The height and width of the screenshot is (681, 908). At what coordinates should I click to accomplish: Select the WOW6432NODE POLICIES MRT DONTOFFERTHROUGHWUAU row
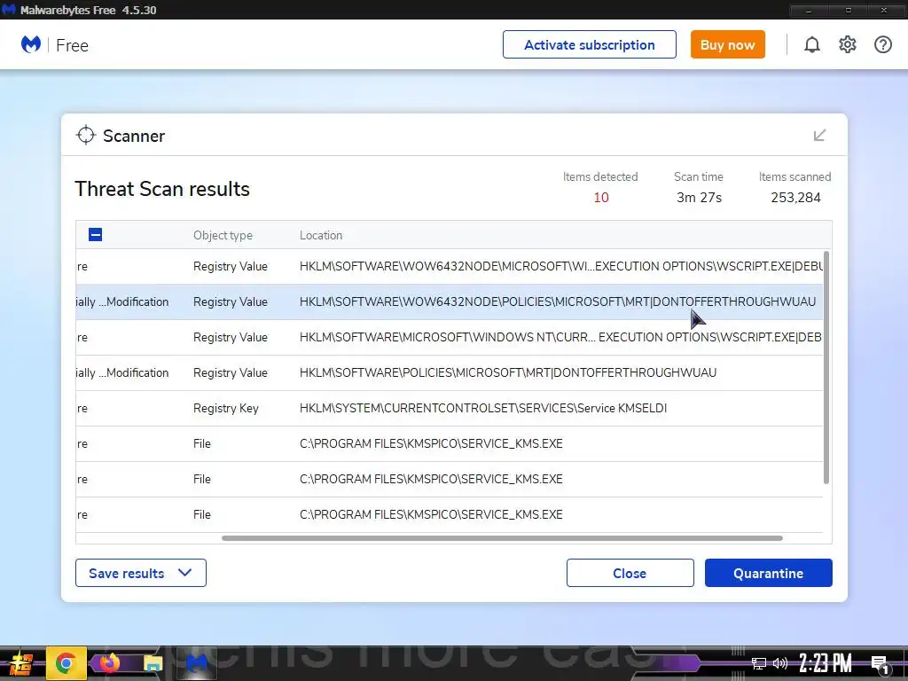coord(450,301)
